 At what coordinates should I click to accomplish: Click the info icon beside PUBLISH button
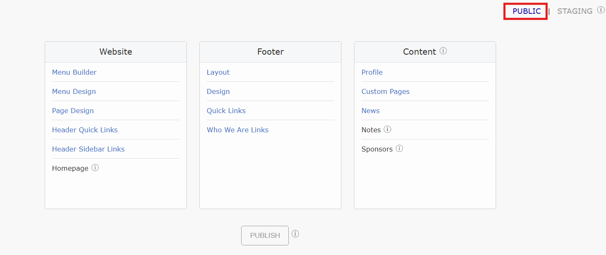tap(295, 234)
